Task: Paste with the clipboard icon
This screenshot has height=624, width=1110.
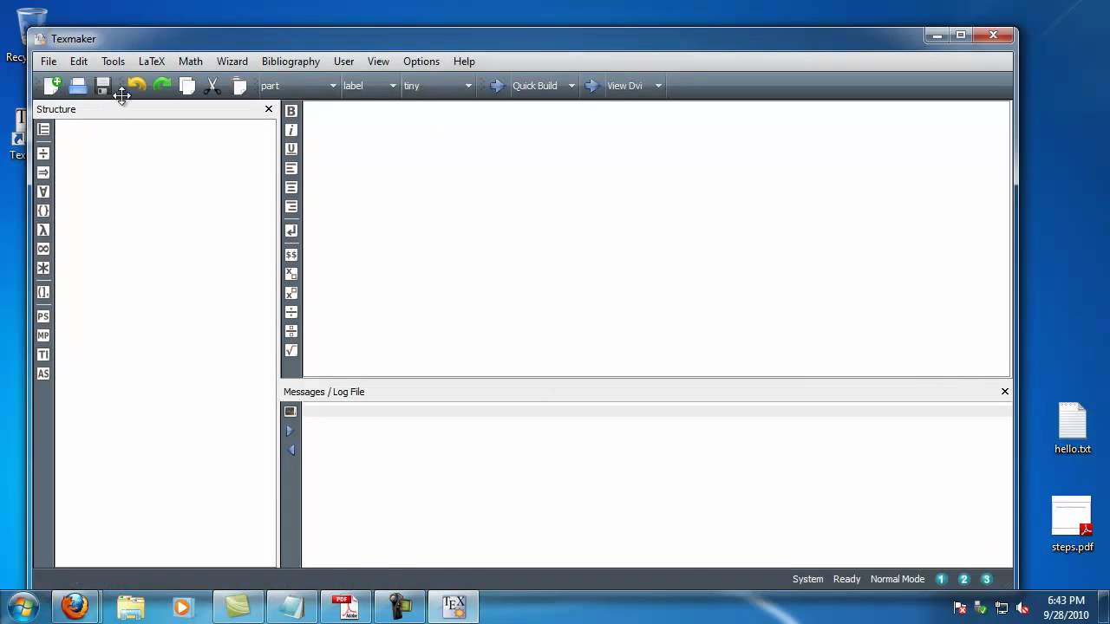Action: (x=239, y=85)
